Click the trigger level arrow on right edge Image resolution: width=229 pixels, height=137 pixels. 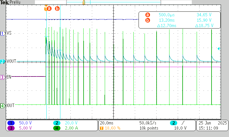point(219,49)
